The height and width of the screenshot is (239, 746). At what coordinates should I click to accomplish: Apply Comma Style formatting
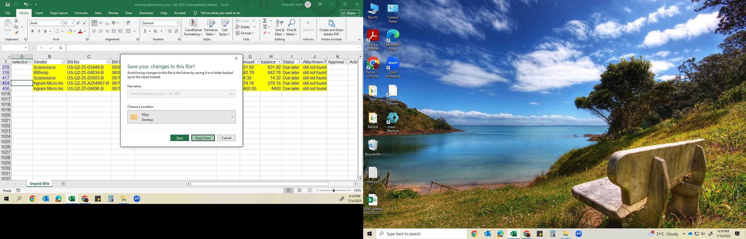[x=162, y=31]
